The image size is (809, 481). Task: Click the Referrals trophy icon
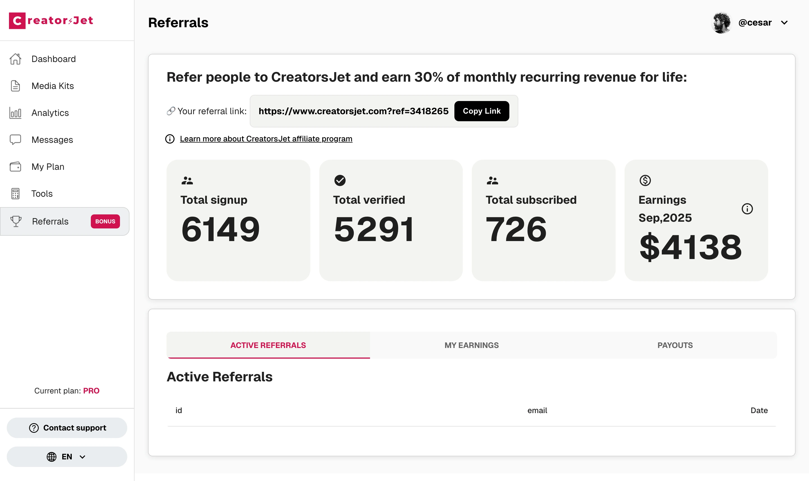16,221
